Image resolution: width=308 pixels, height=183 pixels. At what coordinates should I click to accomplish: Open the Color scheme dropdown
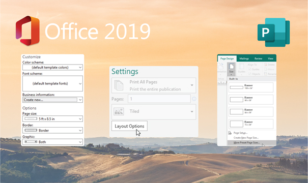pos(52,68)
